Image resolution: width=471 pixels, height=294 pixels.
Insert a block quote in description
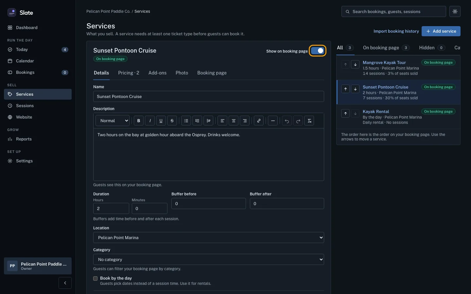click(208, 121)
